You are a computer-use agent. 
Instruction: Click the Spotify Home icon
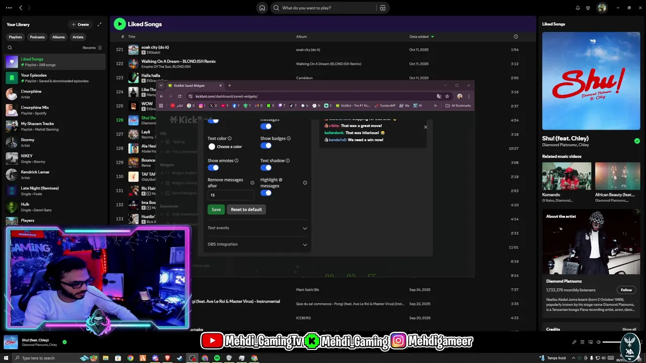point(262,8)
